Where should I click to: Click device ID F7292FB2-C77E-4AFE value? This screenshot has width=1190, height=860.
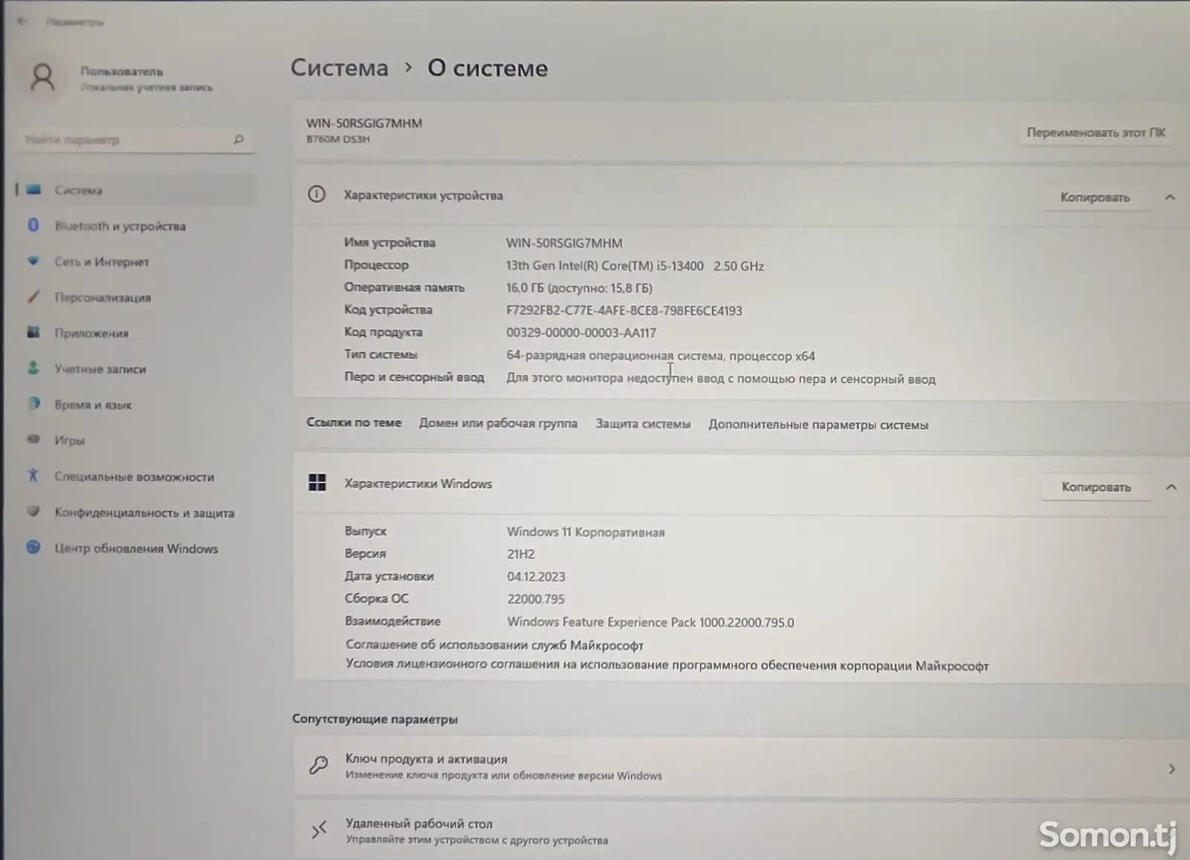pos(624,310)
